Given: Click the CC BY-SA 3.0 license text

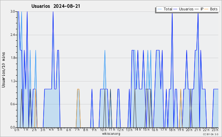Looking at the screenshot, I should 211,134.
